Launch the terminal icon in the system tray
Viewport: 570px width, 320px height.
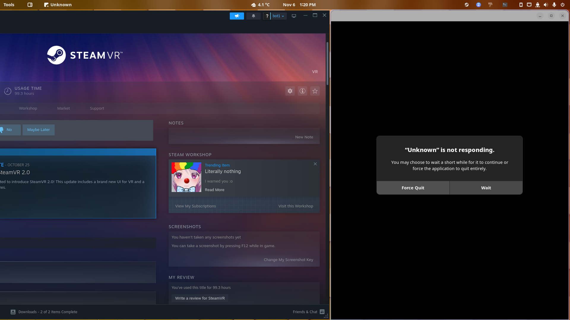(x=505, y=5)
